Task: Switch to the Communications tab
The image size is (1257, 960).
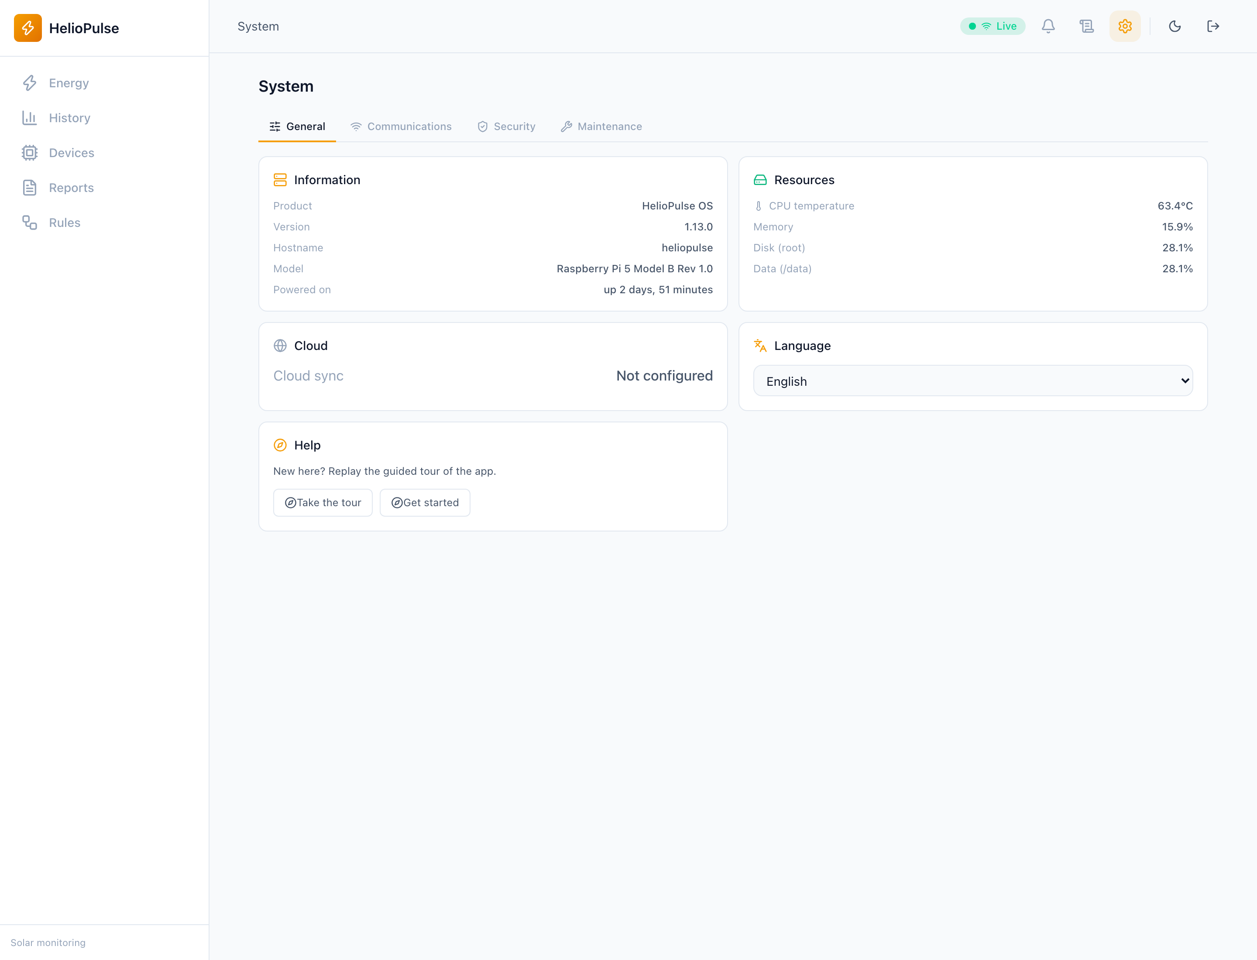Action: coord(401,126)
